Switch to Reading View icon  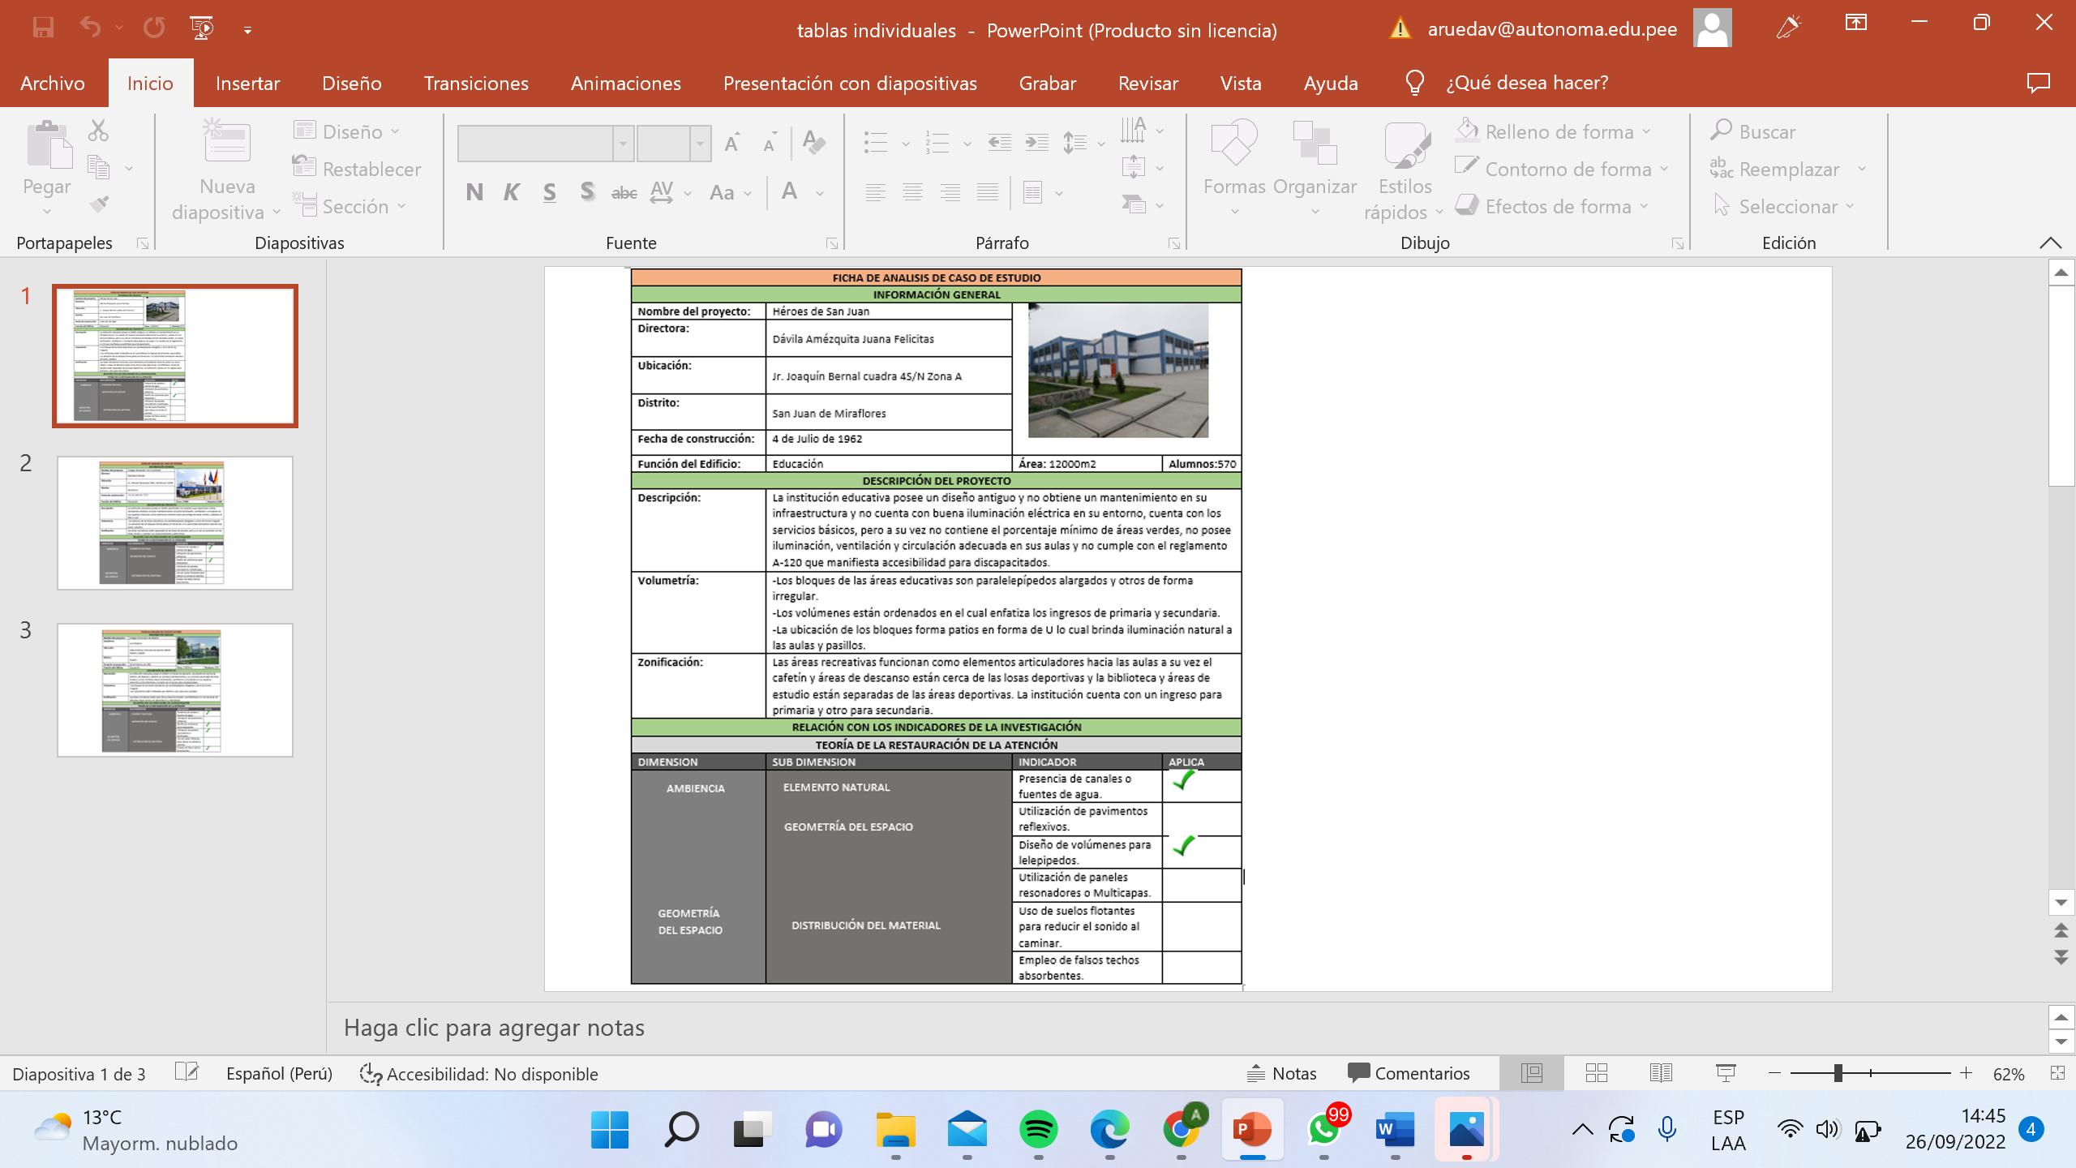tap(1660, 1073)
